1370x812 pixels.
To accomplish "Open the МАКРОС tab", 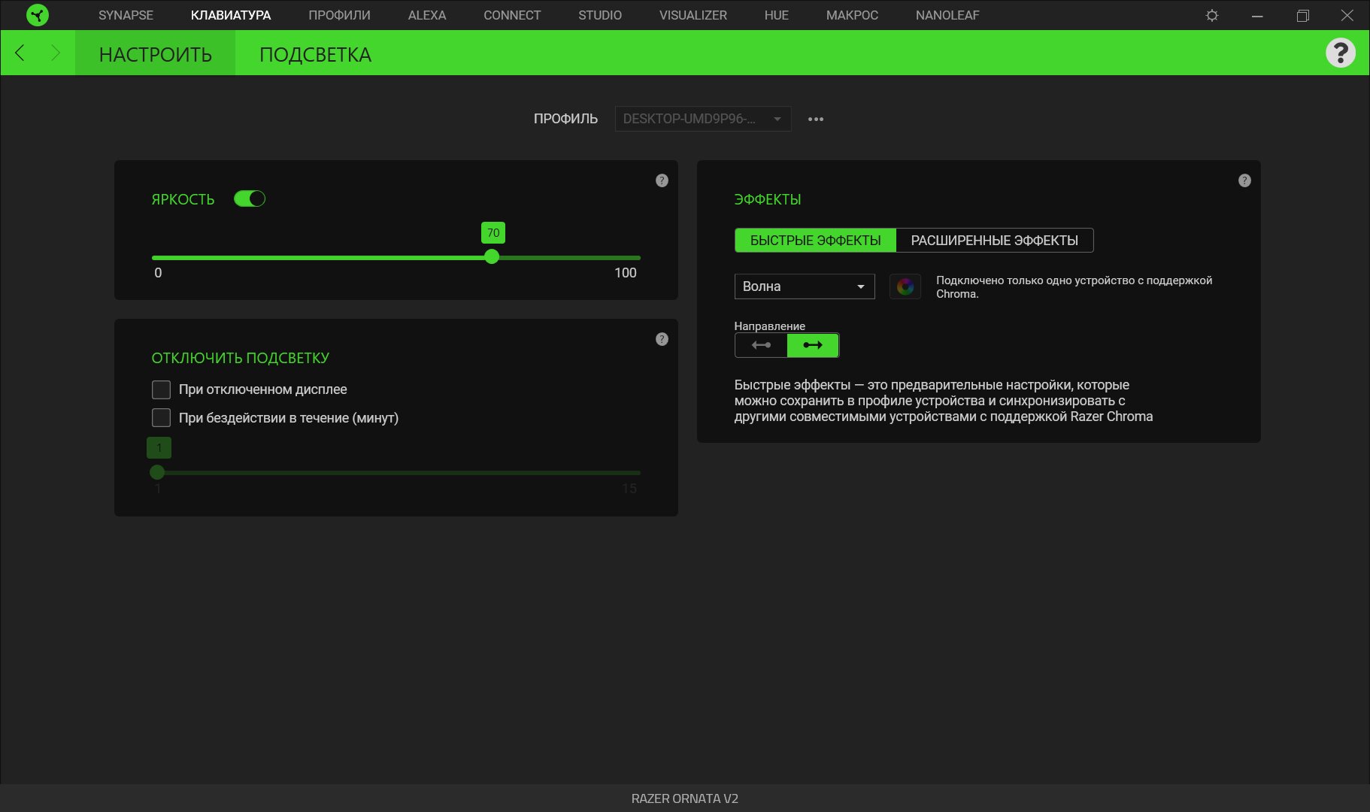I will (852, 15).
